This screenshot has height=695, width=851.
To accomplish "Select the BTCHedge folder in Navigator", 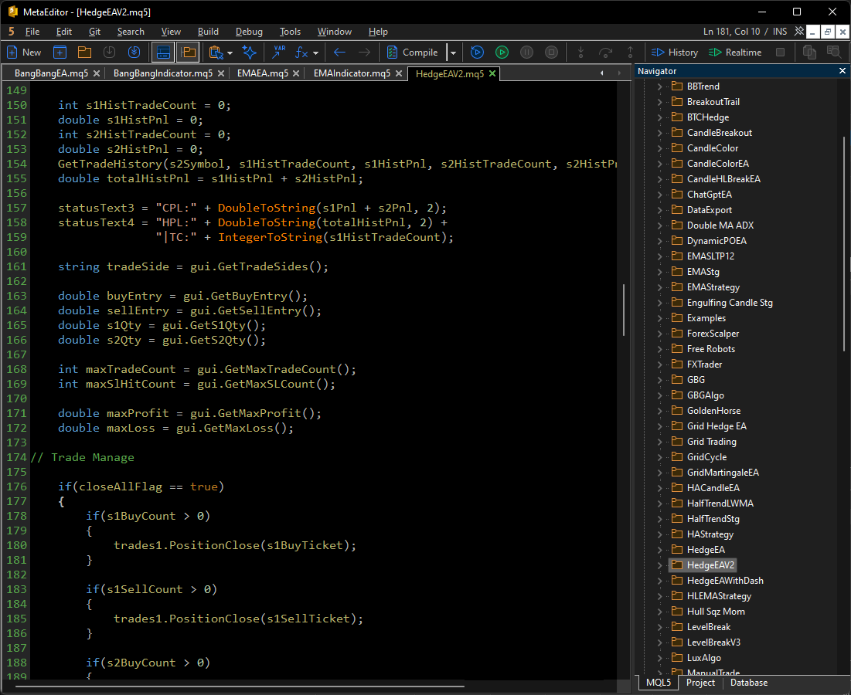I will pos(708,117).
